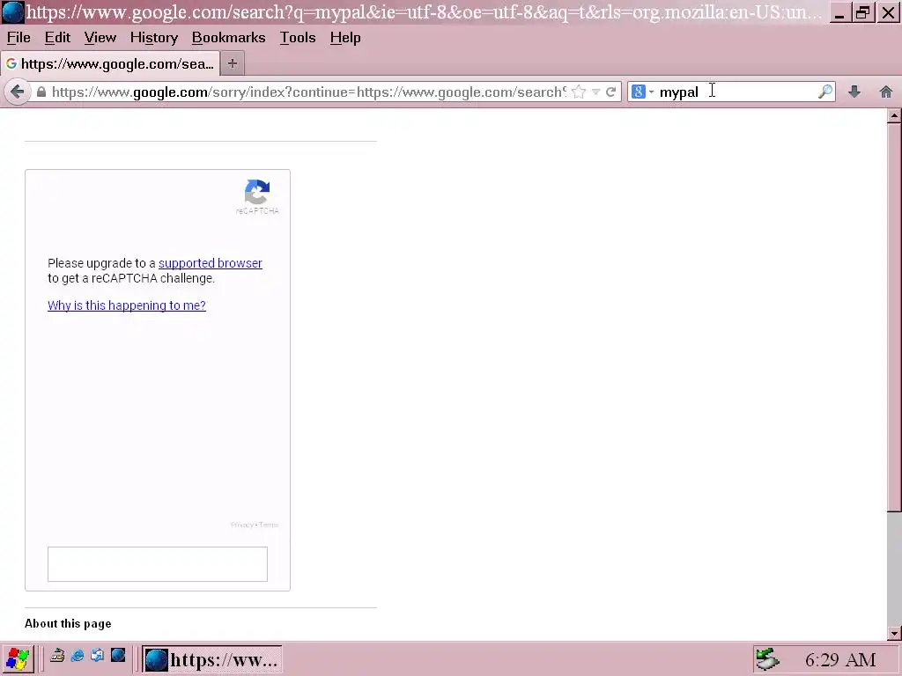Reload the page with the refresh icon
The width and height of the screenshot is (902, 676).
[x=611, y=92]
